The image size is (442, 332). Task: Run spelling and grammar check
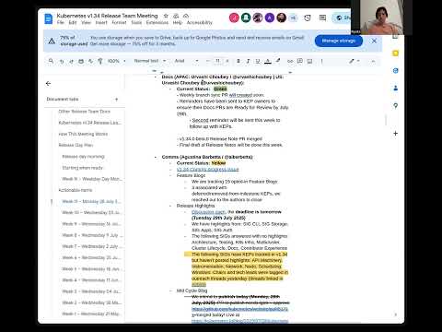tap(90, 61)
